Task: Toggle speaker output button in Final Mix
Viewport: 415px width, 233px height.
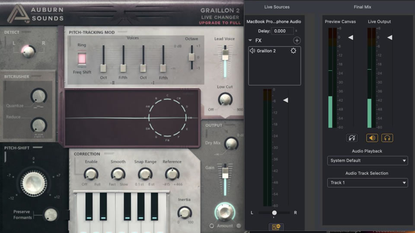Action: [x=372, y=138]
